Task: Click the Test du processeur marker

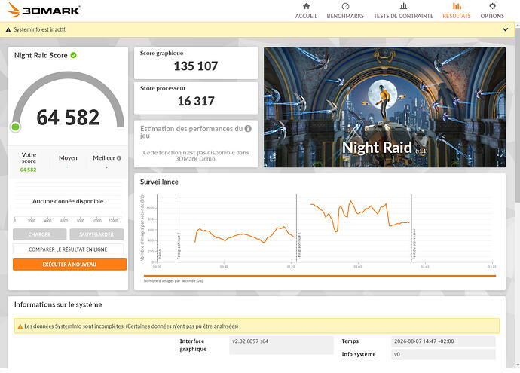Action: [x=414, y=244]
